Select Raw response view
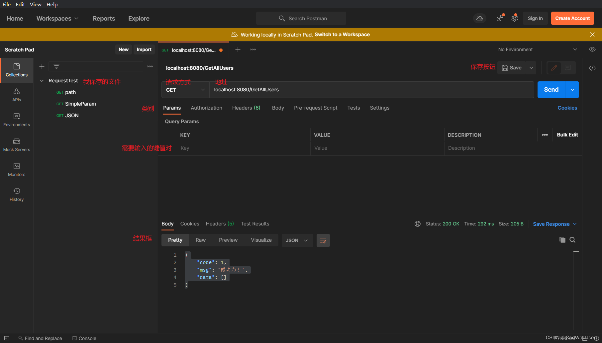 201,240
